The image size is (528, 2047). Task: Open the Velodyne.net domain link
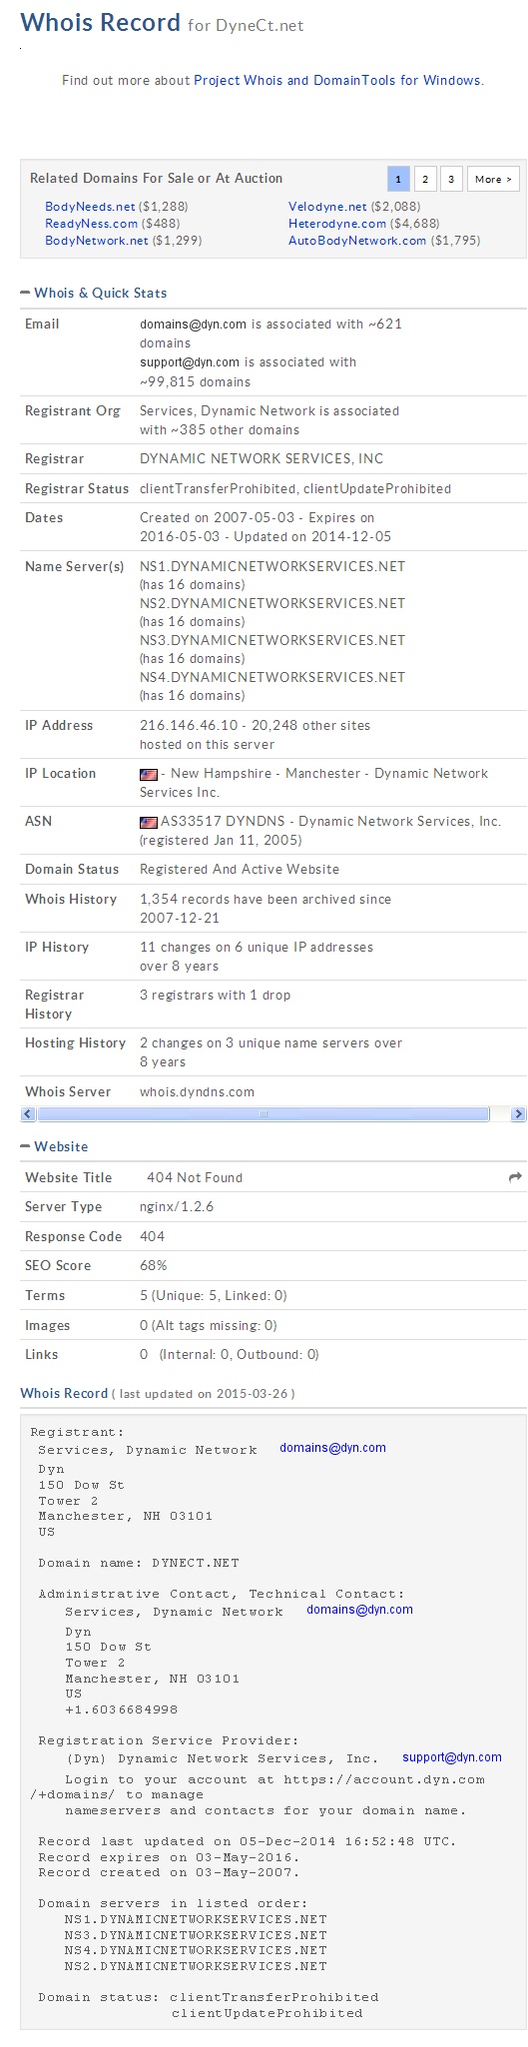(327, 207)
